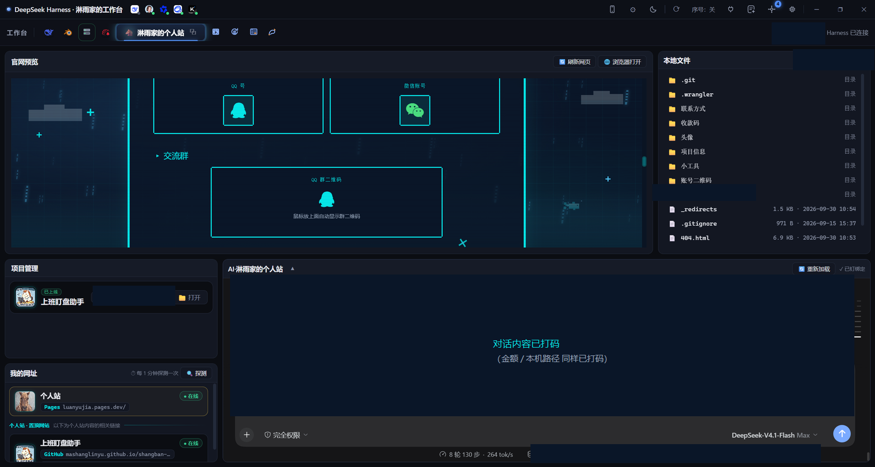
Task: Click the conversation outline markers beside the chat
Action: [858, 319]
